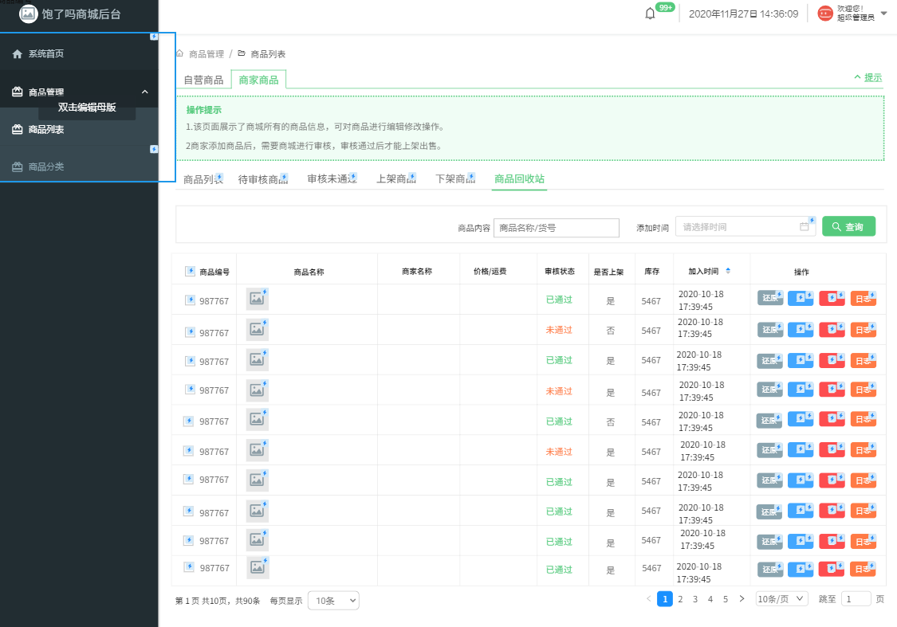Screen dimensions: 897x627
Task: Click the red icon button in the last table row
Action: 832,569
